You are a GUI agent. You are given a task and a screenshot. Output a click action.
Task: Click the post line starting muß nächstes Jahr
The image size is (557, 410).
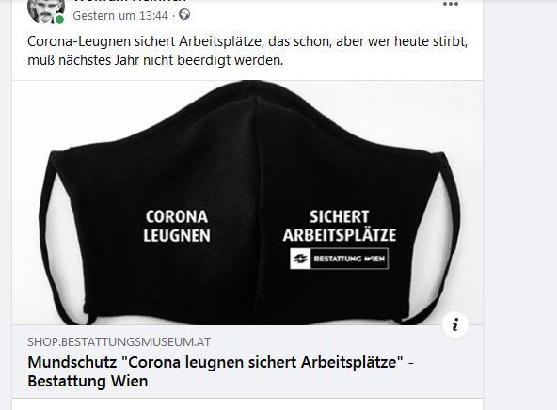pos(155,60)
